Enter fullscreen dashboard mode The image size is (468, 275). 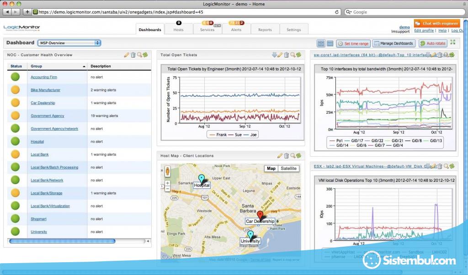(453, 42)
